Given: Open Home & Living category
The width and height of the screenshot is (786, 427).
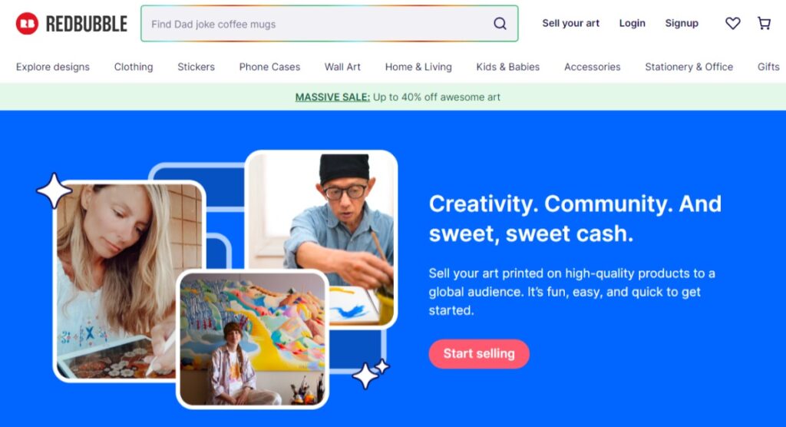Looking at the screenshot, I should point(418,67).
